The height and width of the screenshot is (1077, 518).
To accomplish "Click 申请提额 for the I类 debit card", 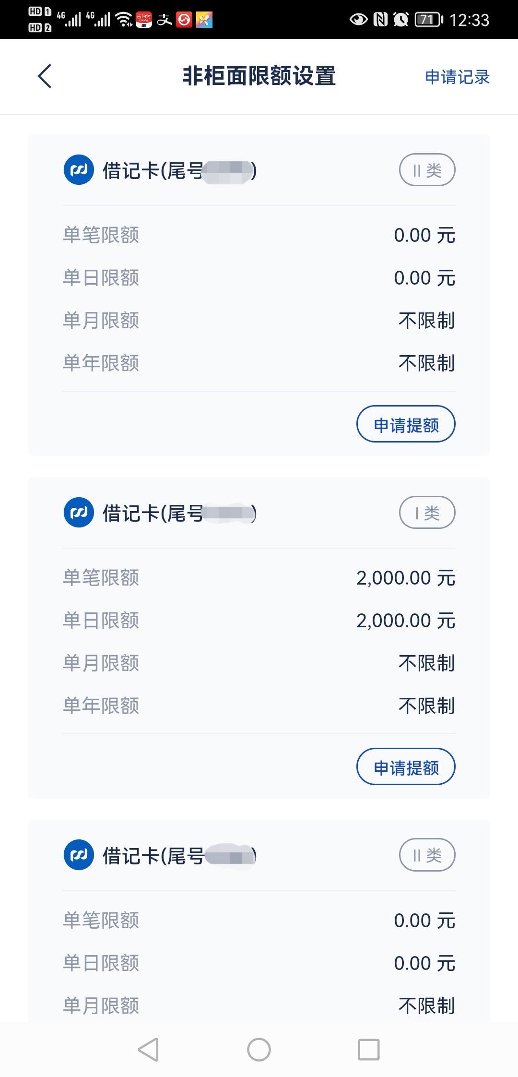I will 406,767.
